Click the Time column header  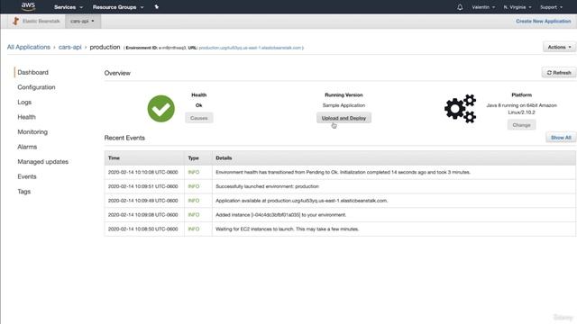point(114,158)
